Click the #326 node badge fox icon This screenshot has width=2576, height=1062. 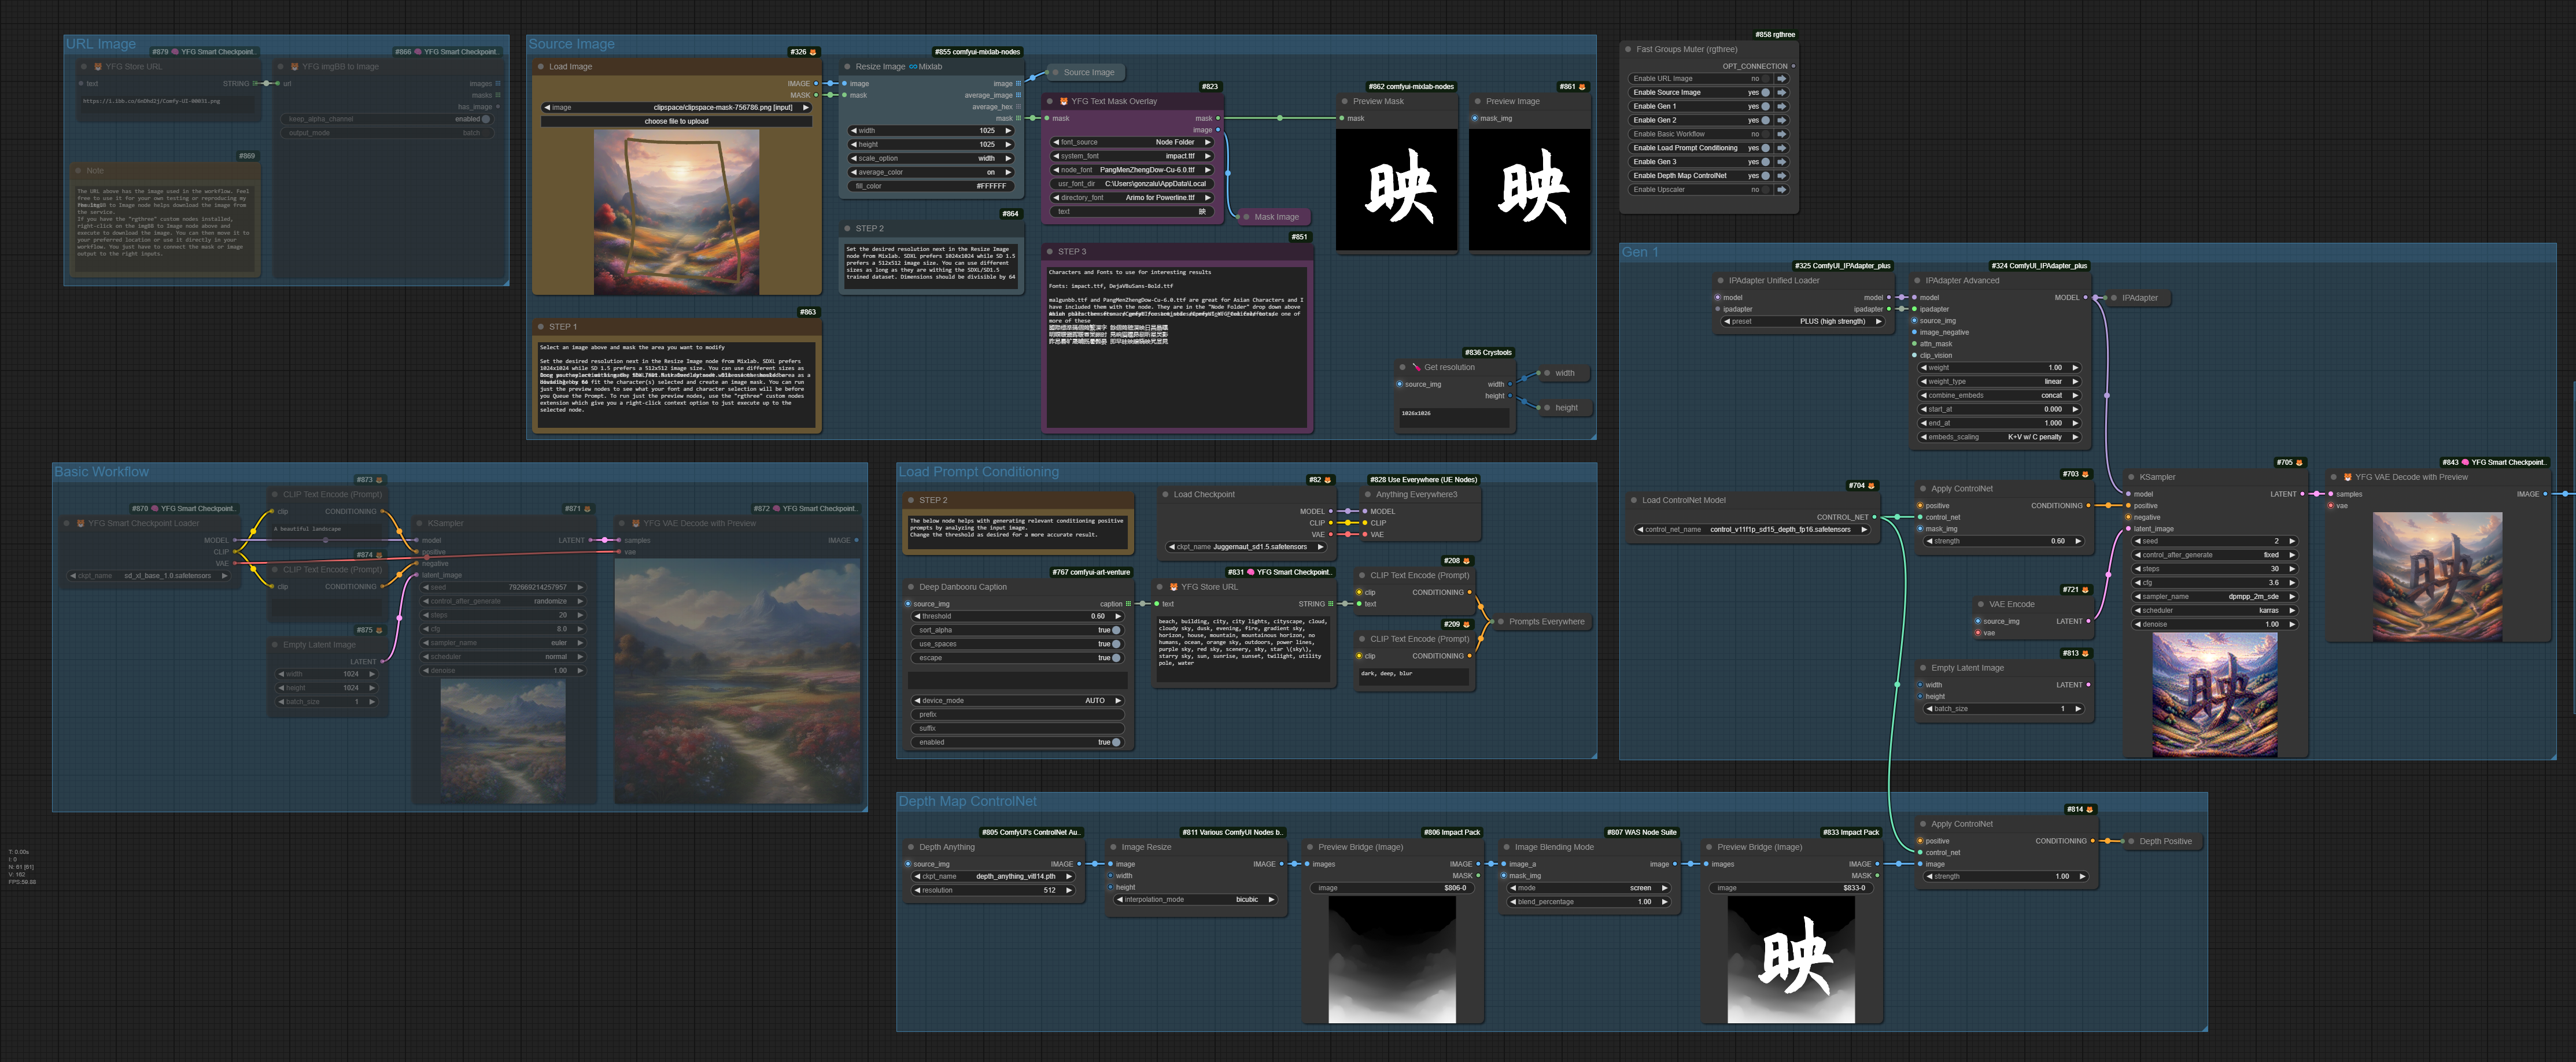coord(813,52)
